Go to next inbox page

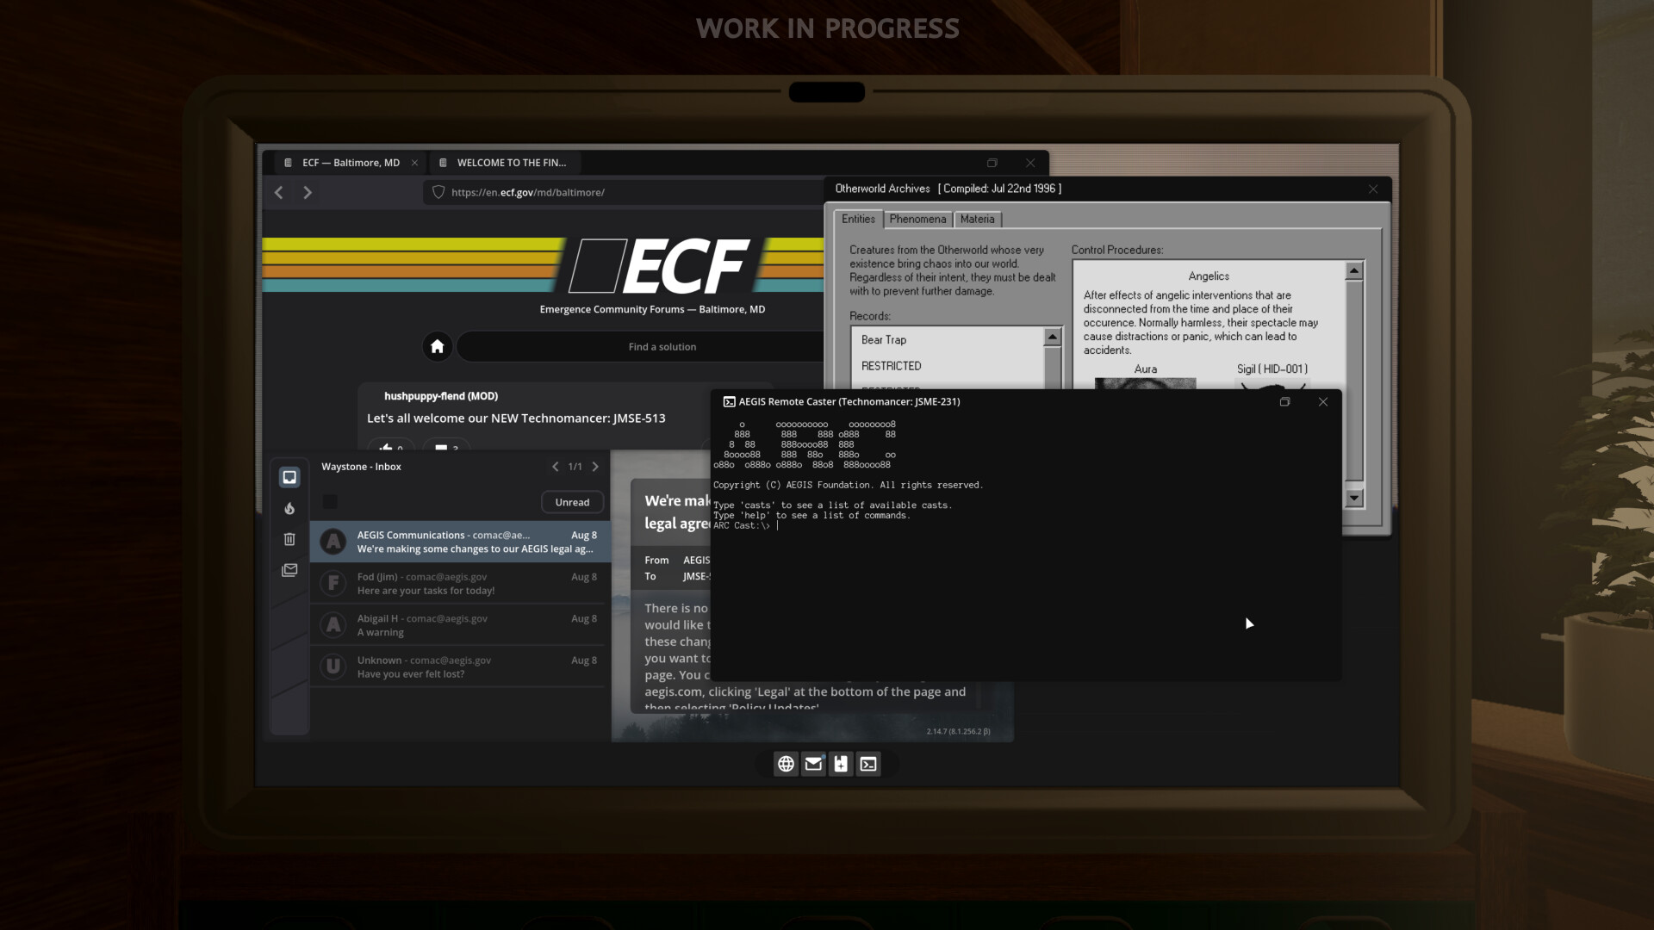tap(595, 467)
